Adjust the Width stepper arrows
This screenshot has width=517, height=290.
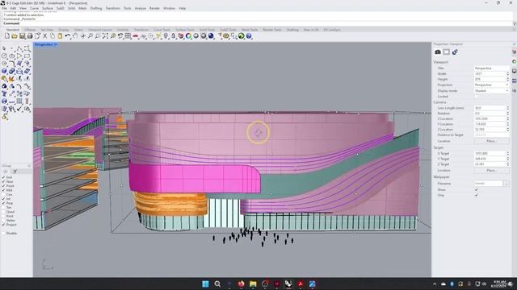coord(508,74)
